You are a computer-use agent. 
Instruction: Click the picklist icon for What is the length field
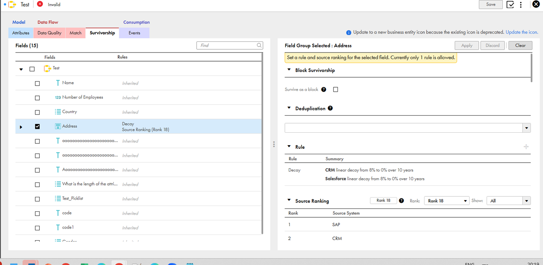(x=58, y=184)
